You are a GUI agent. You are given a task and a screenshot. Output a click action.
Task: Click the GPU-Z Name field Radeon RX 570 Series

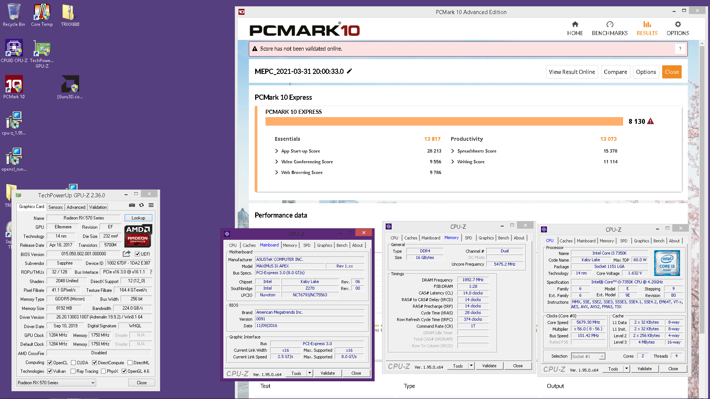click(x=84, y=218)
